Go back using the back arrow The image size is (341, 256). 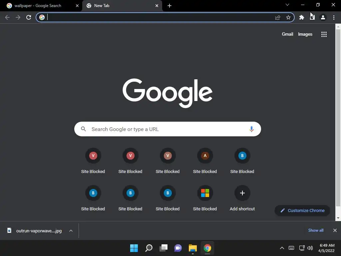tap(7, 17)
